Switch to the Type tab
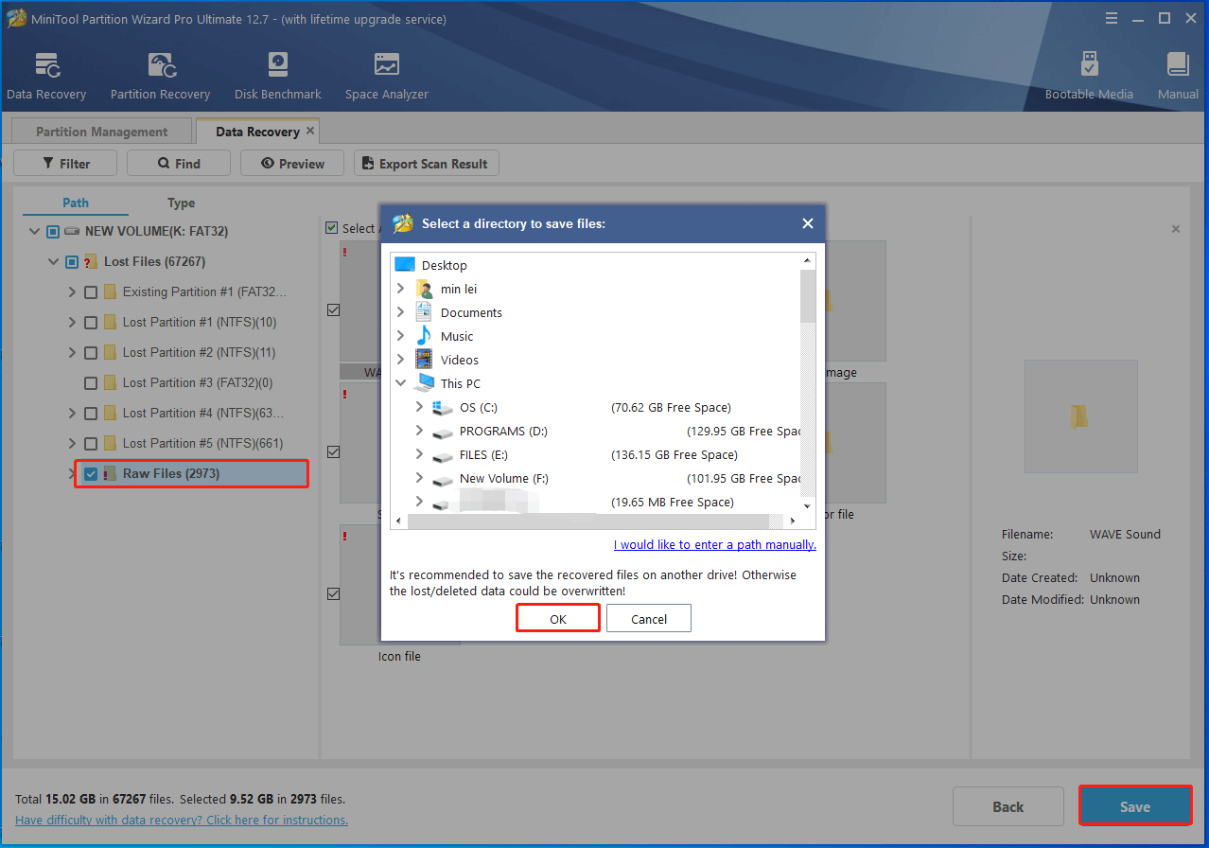Image resolution: width=1209 pixels, height=848 pixels. pyautogui.click(x=181, y=203)
